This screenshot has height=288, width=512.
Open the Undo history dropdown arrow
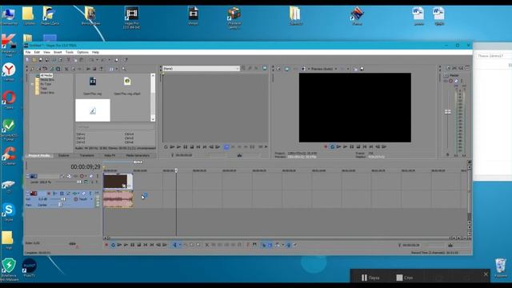tap(97, 60)
